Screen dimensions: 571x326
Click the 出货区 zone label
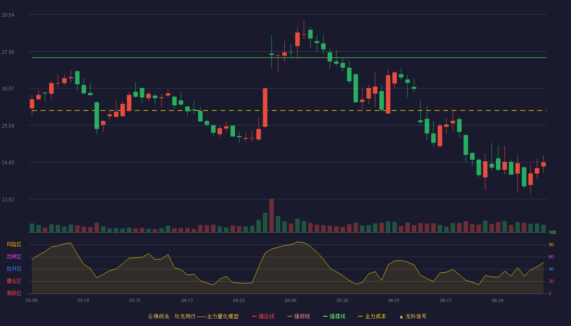coord(14,257)
